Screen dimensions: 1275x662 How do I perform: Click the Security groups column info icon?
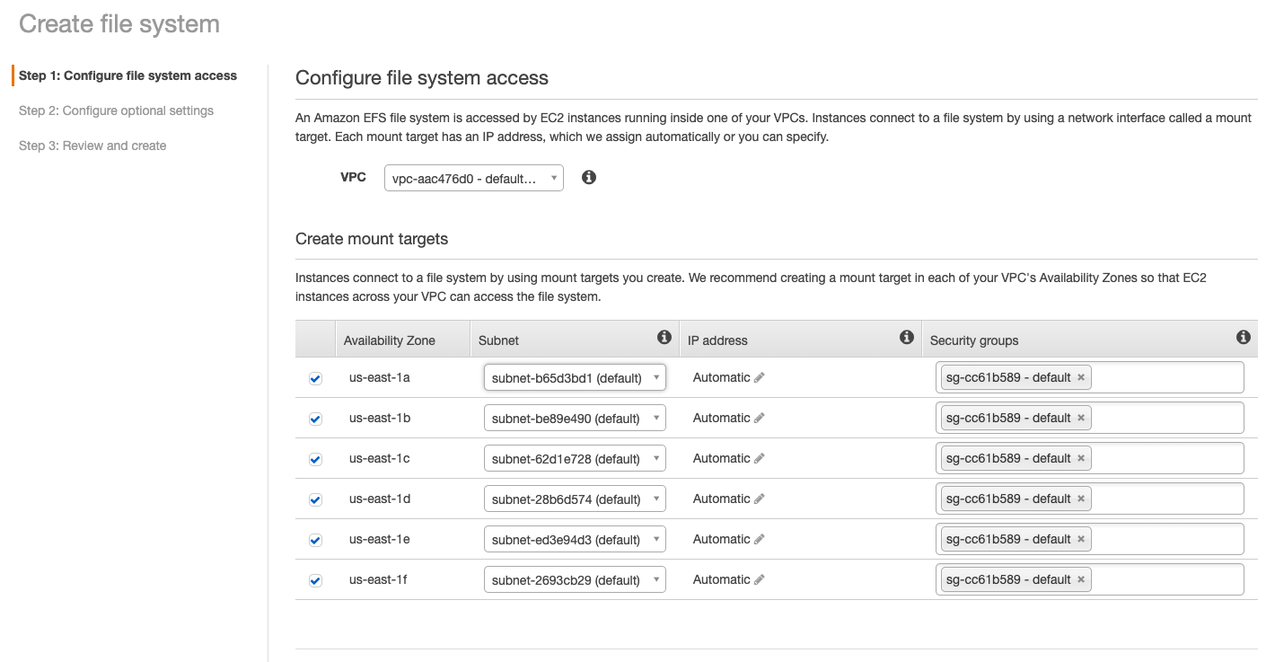(x=1243, y=337)
